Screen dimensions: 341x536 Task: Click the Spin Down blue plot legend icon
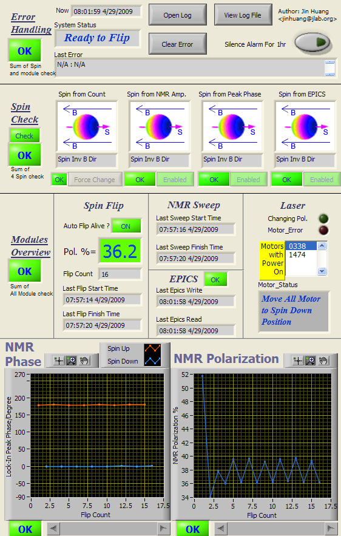pos(152,361)
